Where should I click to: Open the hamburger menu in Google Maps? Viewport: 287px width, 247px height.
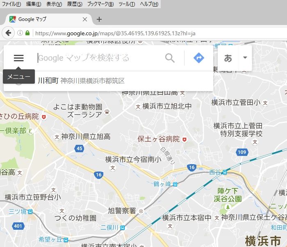click(x=19, y=58)
